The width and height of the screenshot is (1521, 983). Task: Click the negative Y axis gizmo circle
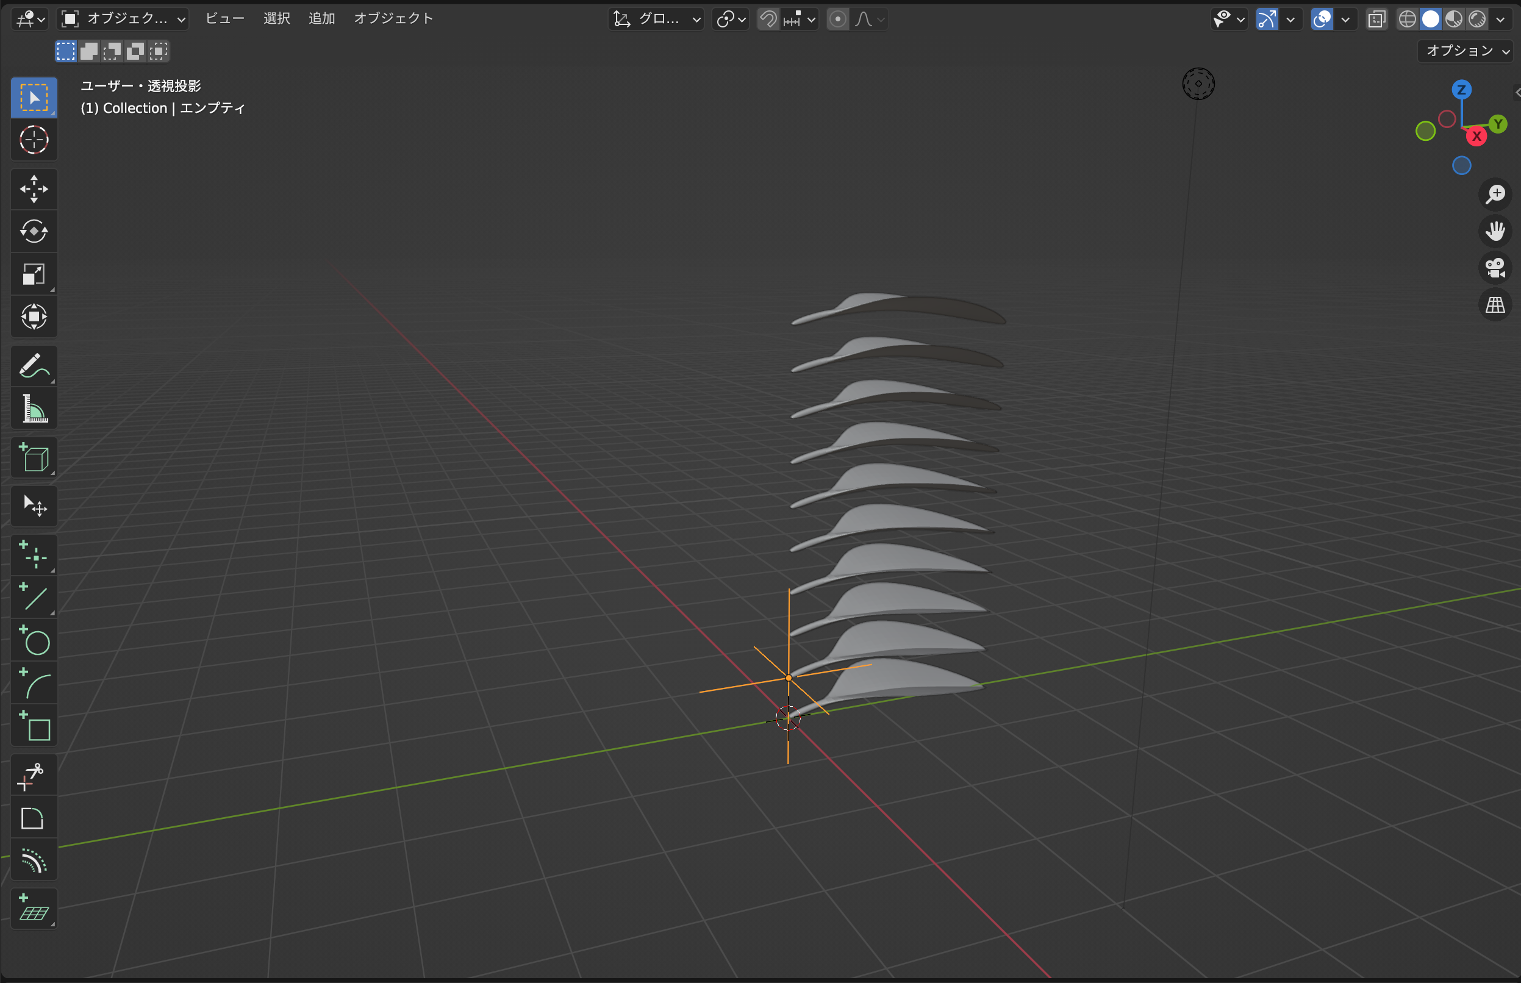tap(1425, 131)
